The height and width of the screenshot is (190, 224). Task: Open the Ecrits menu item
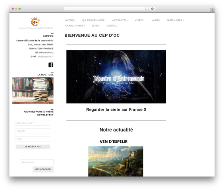point(96,26)
